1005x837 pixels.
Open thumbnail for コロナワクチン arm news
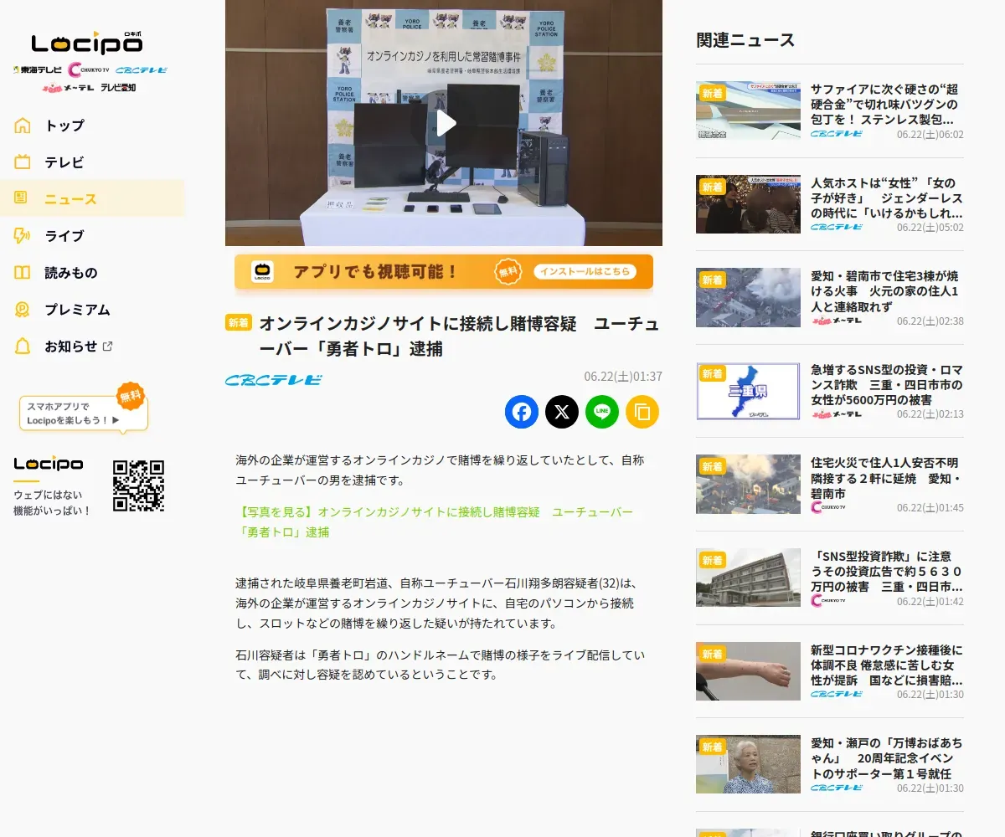(748, 671)
